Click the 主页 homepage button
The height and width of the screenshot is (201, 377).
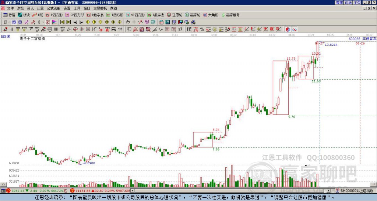point(357,3)
